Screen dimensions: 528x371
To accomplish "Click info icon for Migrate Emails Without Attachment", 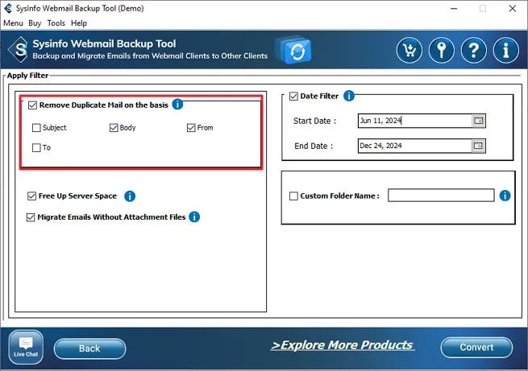I will (194, 216).
